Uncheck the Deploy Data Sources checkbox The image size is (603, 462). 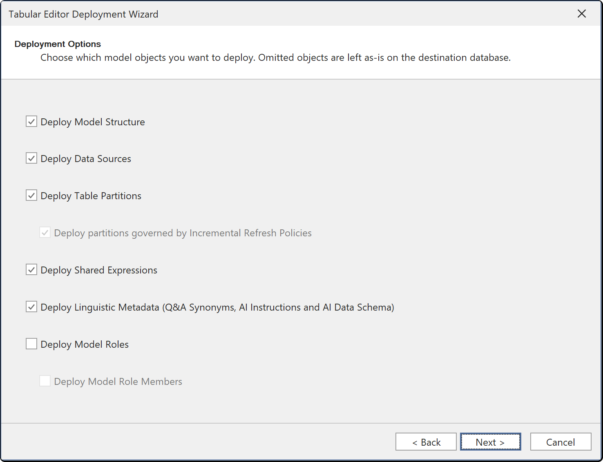(x=31, y=158)
